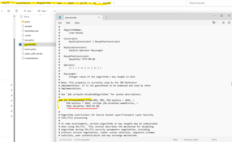232x142 pixels.
Task: Open the File menu in Notepad
Action: tap(60, 23)
